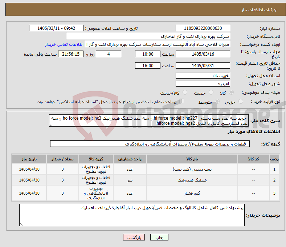Select the کالا/خدمت radio button
286x247 pixels.
pos(185,92)
